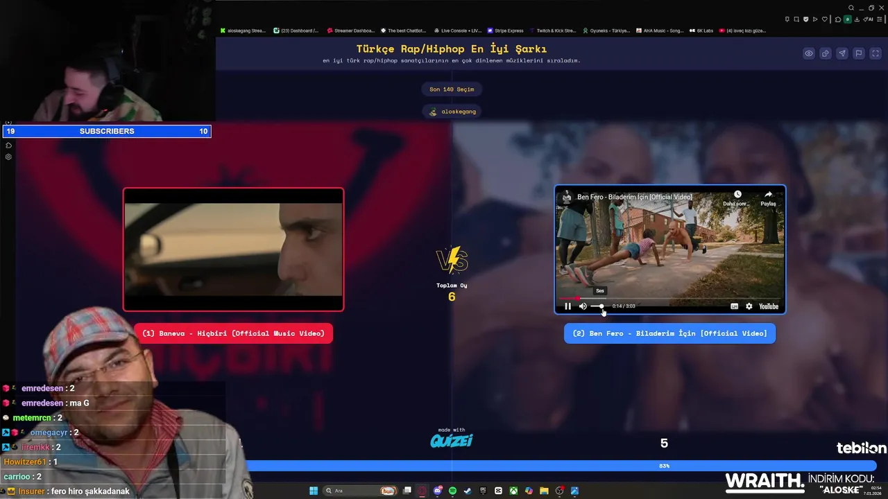The height and width of the screenshot is (499, 888).
Task: Open Epic Games launcher from taskbar
Action: [x=483, y=491]
